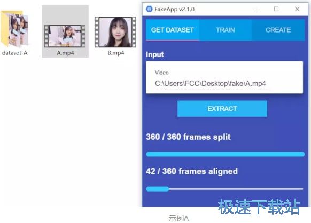
Task: Click the 'A.mp4' file name label
Action: coord(65,53)
